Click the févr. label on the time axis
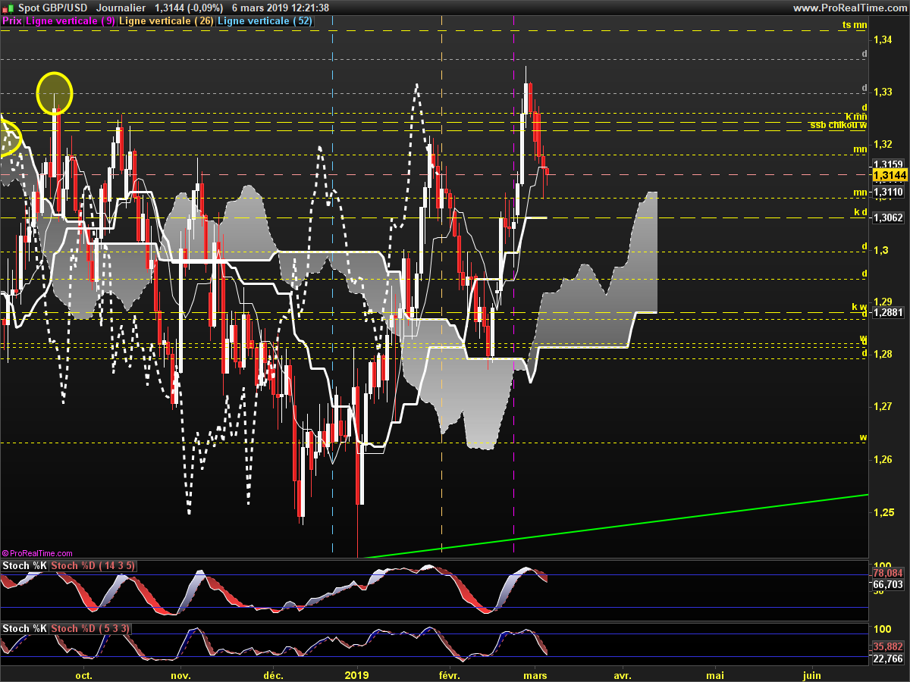Screen dimensions: 910x682 [450, 674]
